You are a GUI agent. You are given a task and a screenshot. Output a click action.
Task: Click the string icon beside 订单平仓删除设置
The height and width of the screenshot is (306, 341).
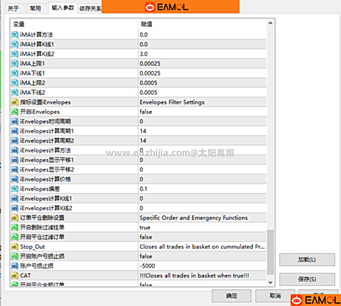pyautogui.click(x=14, y=218)
